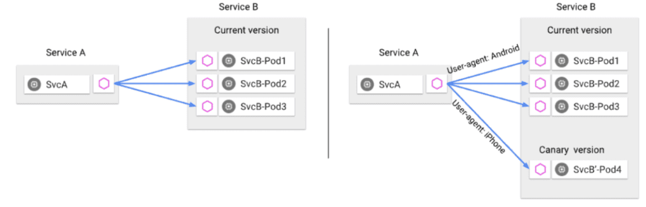This screenshot has height=207, width=646.
Task: Click the User-agent: iPhone label
Action: click(x=479, y=127)
